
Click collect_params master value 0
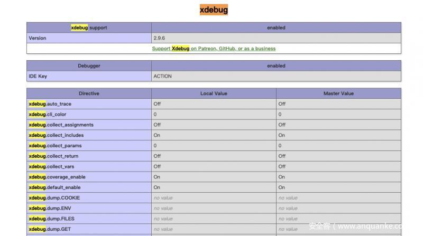click(x=338, y=146)
